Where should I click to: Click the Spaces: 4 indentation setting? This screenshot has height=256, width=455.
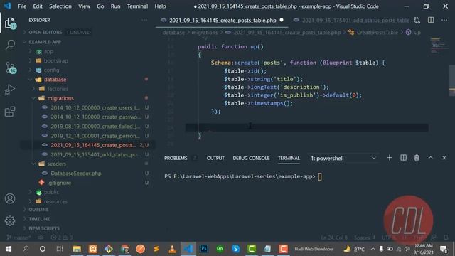coord(365,238)
